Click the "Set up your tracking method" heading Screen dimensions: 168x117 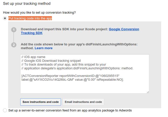(x=27, y=4)
